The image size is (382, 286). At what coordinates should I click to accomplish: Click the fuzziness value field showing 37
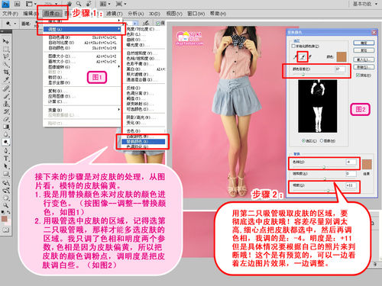click(340, 69)
